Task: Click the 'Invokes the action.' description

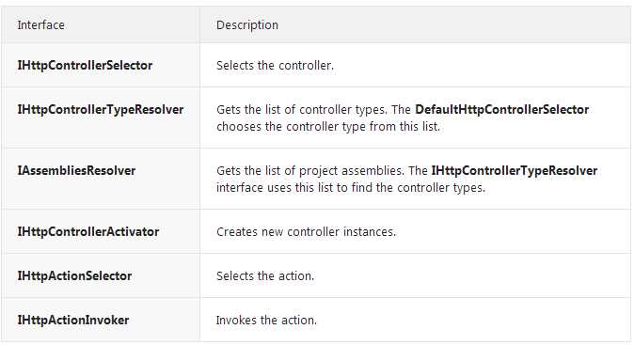Action: point(266,321)
